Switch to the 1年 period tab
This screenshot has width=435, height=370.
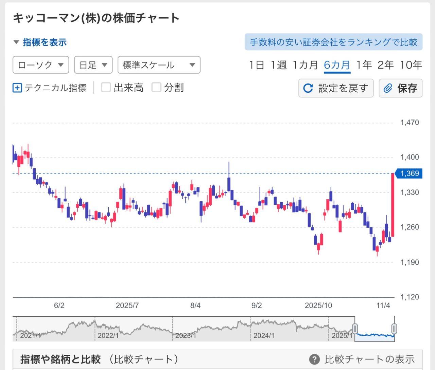tap(364, 65)
